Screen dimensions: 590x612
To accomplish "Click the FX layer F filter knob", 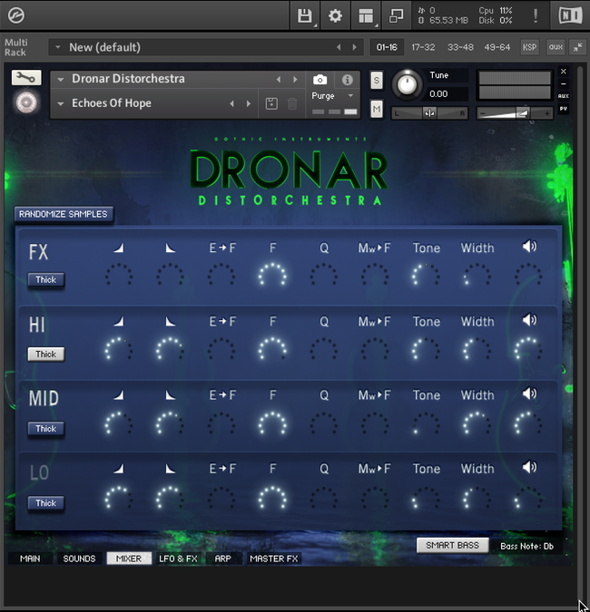I will coord(272,274).
